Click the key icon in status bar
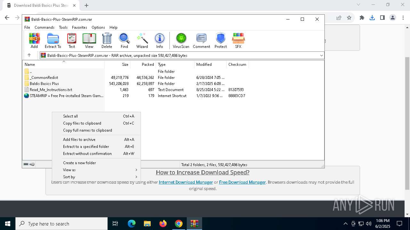This screenshot has height=230, width=410. (x=32, y=165)
